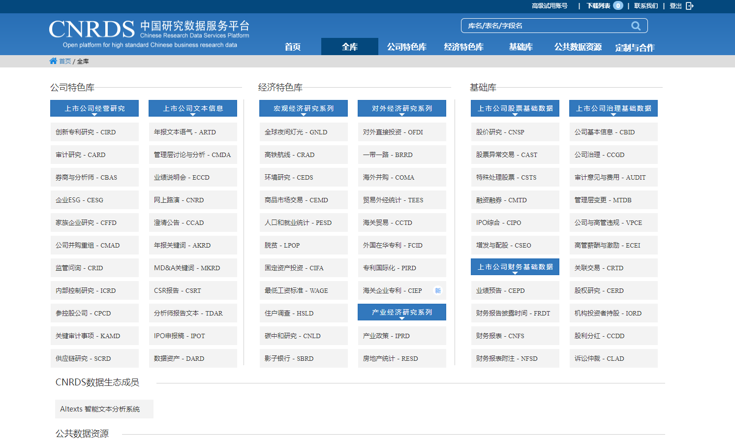Expand 上市公司经营研究 category header

[94, 108]
